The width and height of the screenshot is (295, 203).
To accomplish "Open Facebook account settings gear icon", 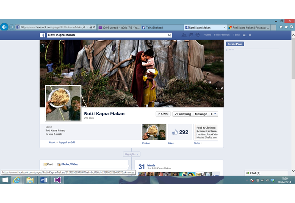I will click(250, 35).
